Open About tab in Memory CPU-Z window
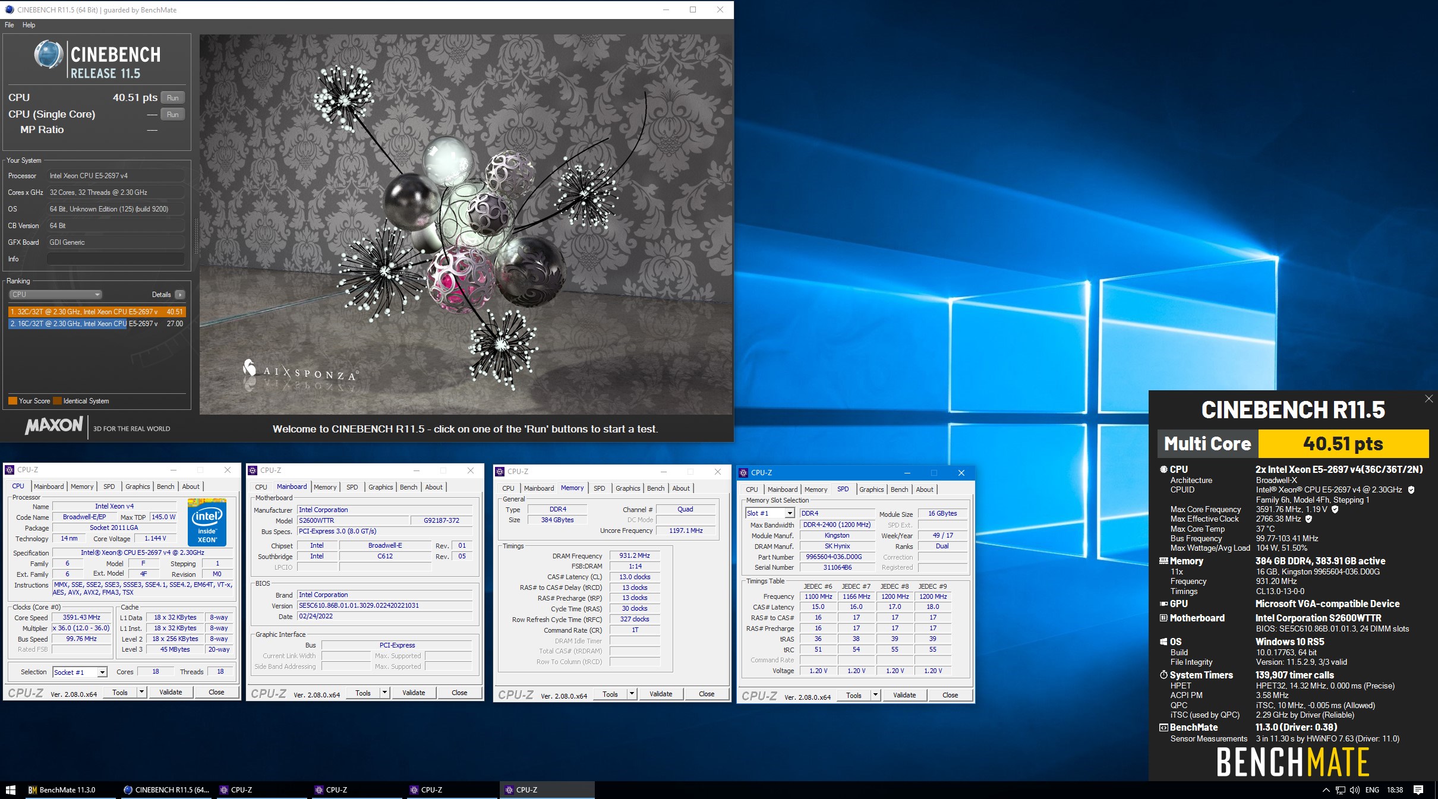The image size is (1438, 799). 681,488
